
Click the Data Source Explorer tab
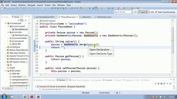80,80
